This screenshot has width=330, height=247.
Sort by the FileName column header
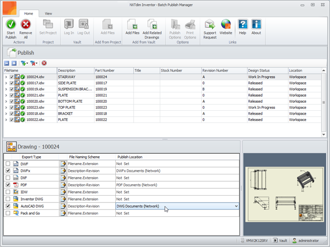30,71
